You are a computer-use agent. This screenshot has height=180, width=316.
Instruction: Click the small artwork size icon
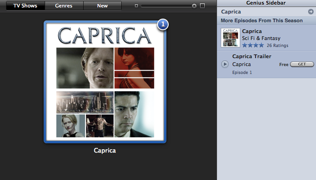pyautogui.click(x=137, y=6)
